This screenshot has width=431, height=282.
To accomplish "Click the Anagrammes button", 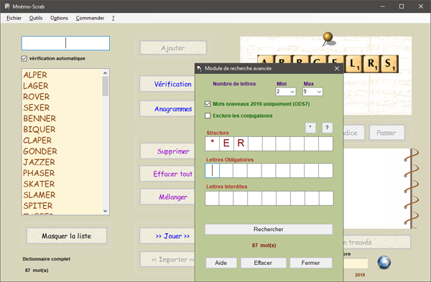I will [x=167, y=109].
